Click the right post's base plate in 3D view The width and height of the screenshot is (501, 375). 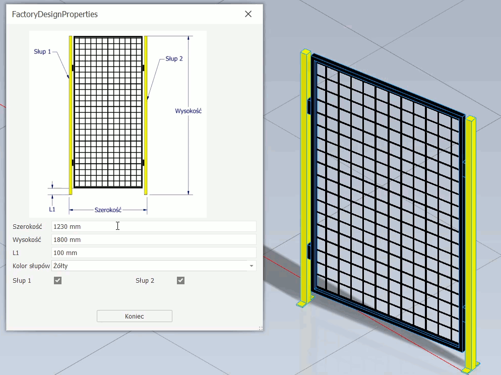(470, 369)
